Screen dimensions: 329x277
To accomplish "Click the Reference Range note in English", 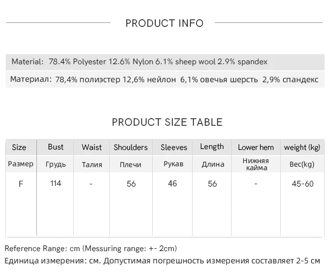I will click(91, 249).
